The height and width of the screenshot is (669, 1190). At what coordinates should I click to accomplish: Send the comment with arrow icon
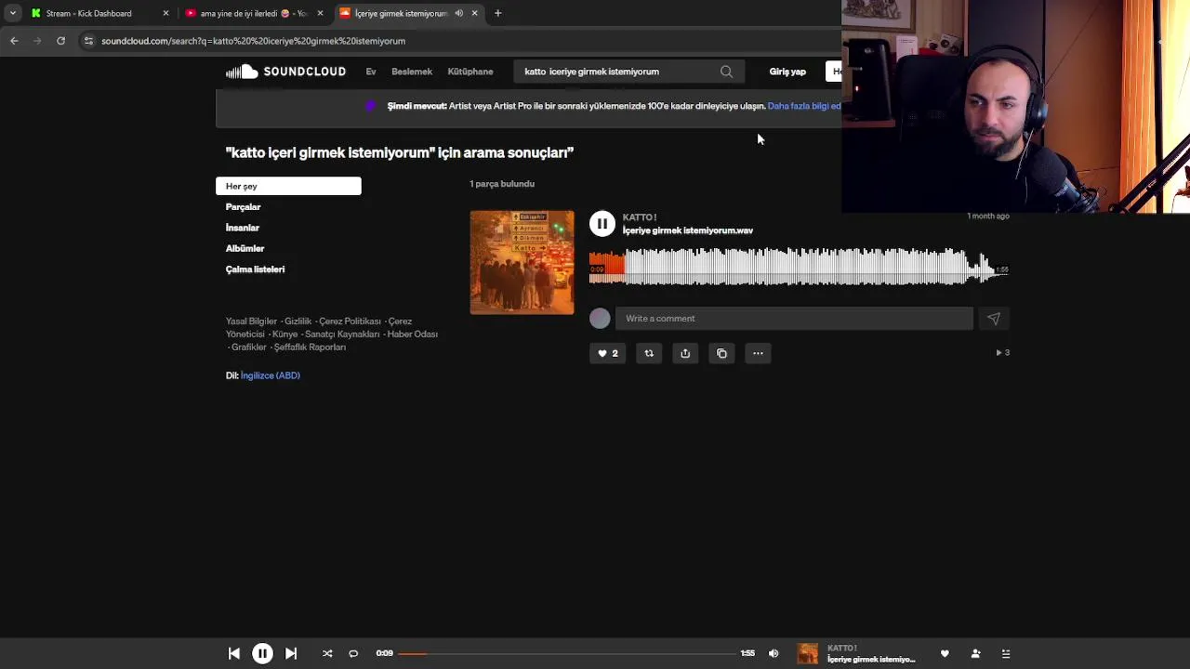pyautogui.click(x=994, y=319)
